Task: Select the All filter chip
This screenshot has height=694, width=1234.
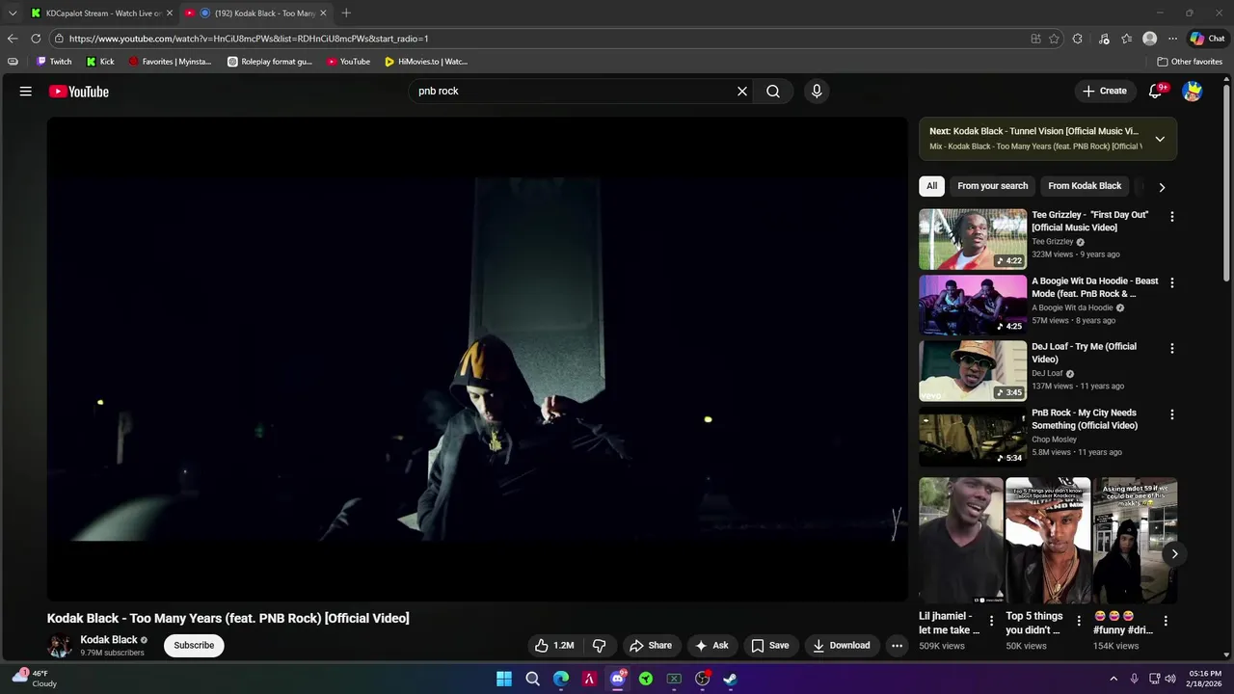Action: 931,186
